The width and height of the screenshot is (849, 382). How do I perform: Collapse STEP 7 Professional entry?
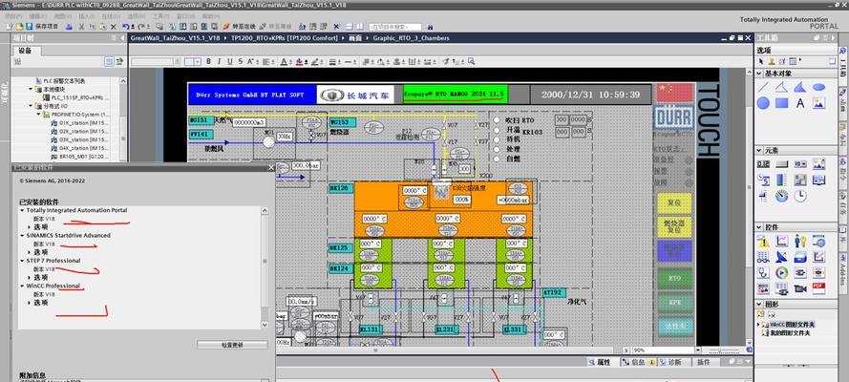pos(22,261)
